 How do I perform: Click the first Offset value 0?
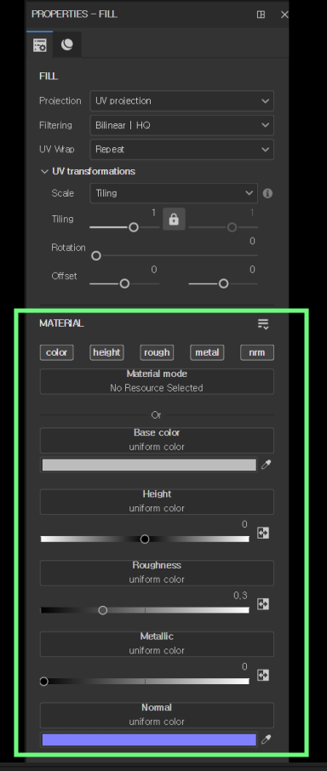pyautogui.click(x=154, y=270)
